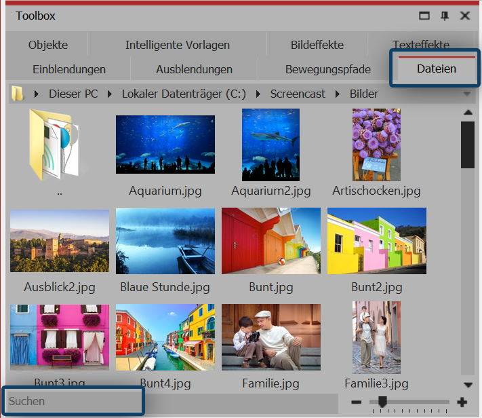Click the scroll up arrow

coord(468,113)
